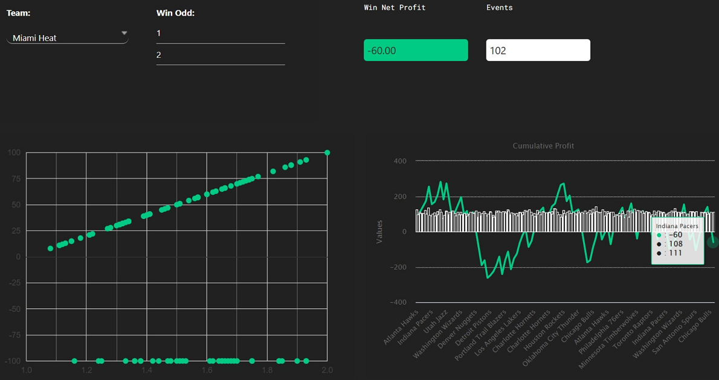Click the 400 tick on Cumulative Profit axis

(x=401, y=160)
